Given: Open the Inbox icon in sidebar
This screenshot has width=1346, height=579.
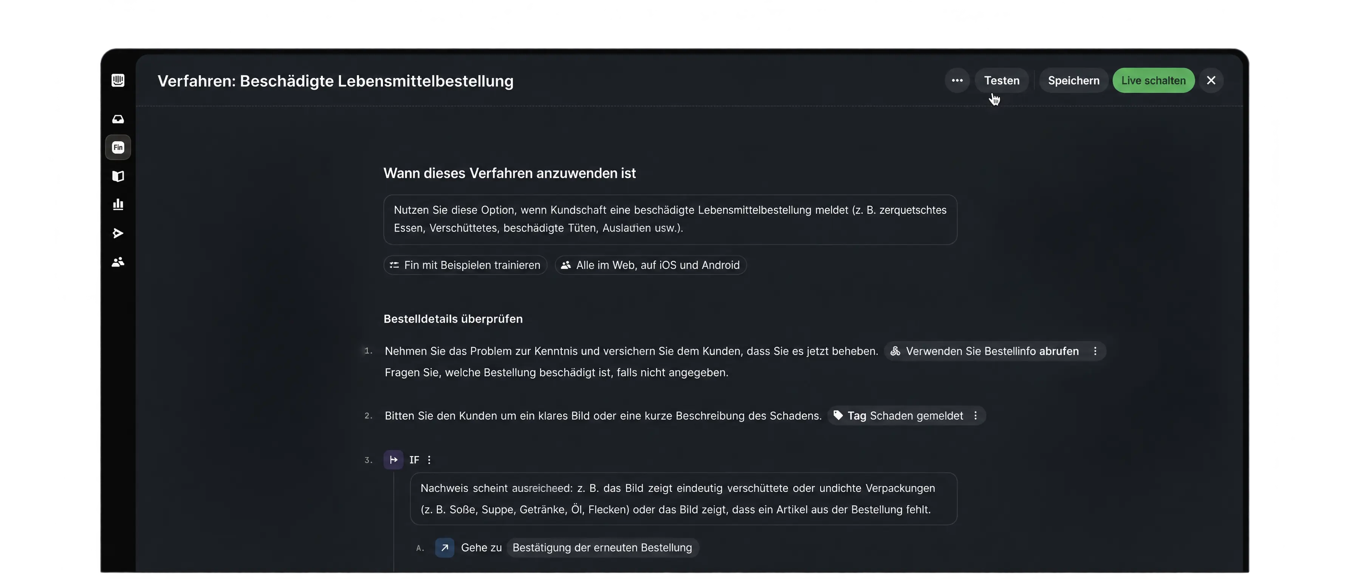Looking at the screenshot, I should 118,119.
